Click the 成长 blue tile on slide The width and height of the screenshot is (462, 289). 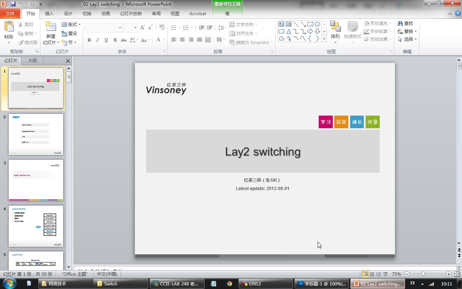click(x=357, y=122)
